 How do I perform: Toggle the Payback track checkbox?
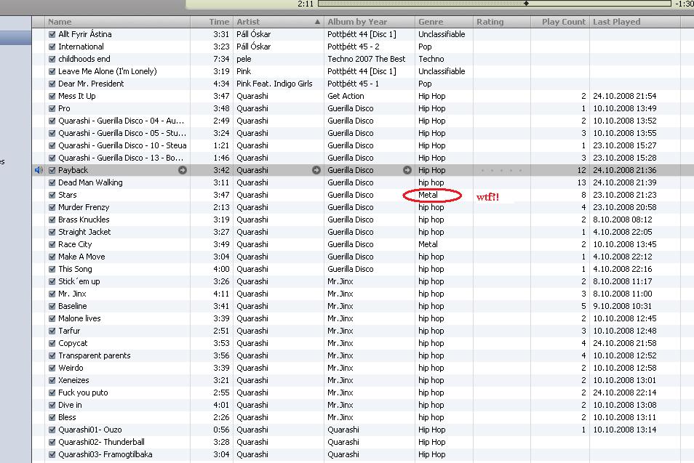click(52, 170)
